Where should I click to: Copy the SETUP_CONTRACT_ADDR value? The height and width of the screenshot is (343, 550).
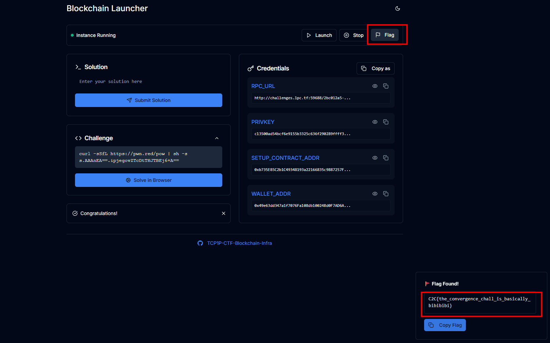pos(386,158)
